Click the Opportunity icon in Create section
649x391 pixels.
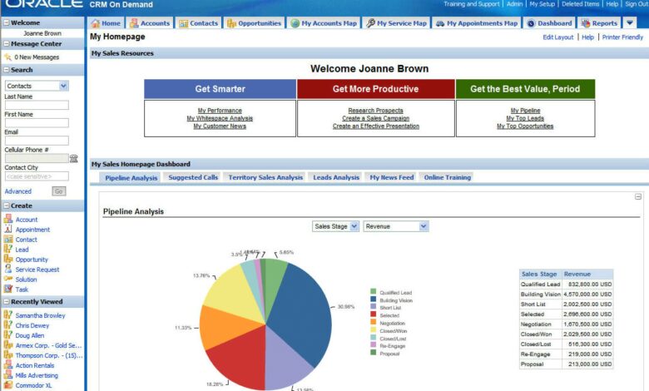click(8, 259)
